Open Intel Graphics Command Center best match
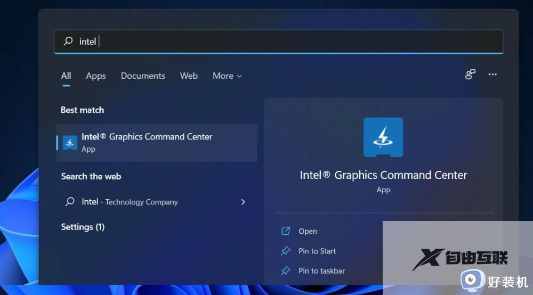The height and width of the screenshot is (295, 533). (x=157, y=143)
